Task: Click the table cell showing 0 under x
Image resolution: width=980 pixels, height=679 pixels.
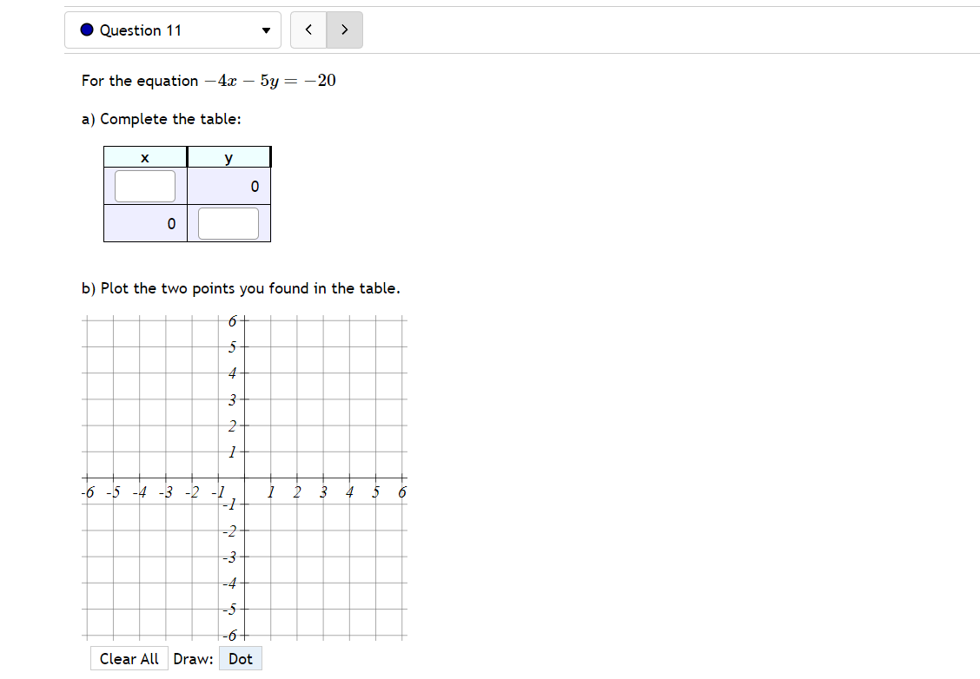Action: pyautogui.click(x=170, y=223)
